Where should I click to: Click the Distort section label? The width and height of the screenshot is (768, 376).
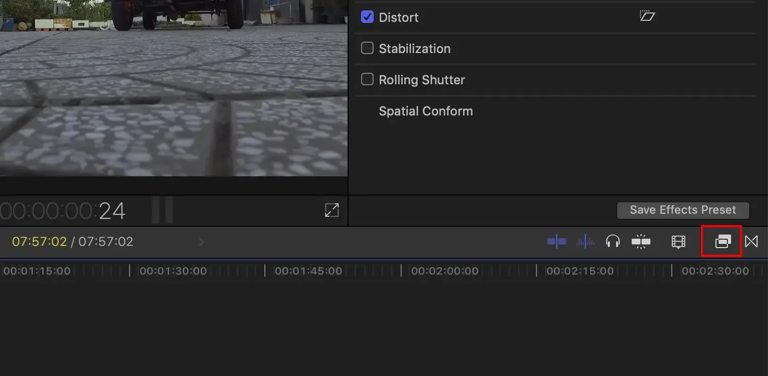pos(399,17)
